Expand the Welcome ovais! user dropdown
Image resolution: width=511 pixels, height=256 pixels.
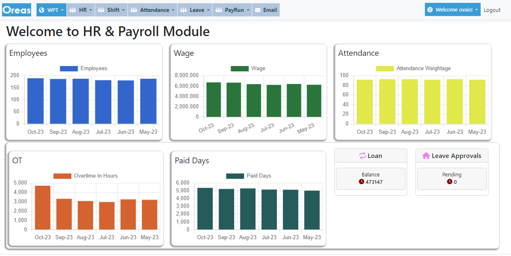click(452, 10)
